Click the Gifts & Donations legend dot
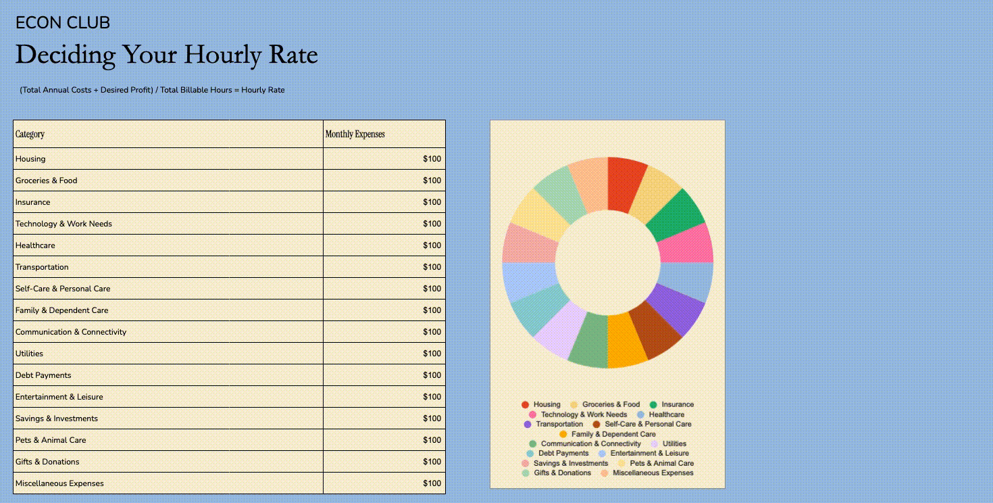The height and width of the screenshot is (503, 993). 526,473
